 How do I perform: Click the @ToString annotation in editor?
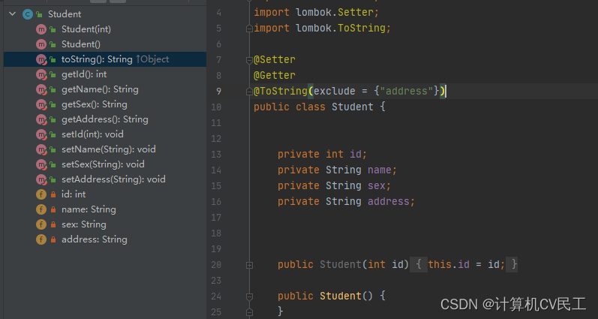281,92
